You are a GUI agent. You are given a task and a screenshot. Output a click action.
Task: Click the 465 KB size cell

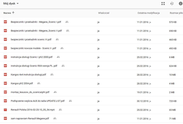173,40
